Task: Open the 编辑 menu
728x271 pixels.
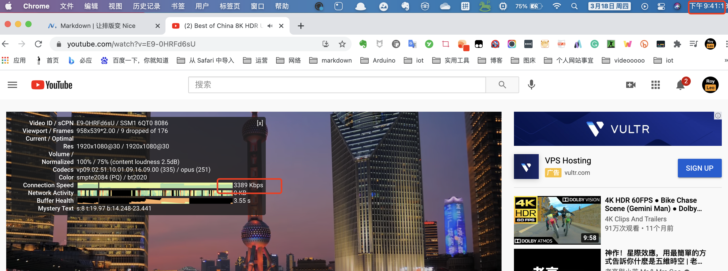Action: tap(91, 6)
